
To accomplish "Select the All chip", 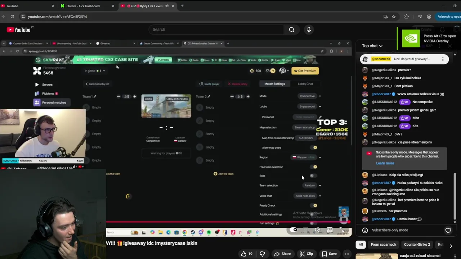I will tap(361, 245).
